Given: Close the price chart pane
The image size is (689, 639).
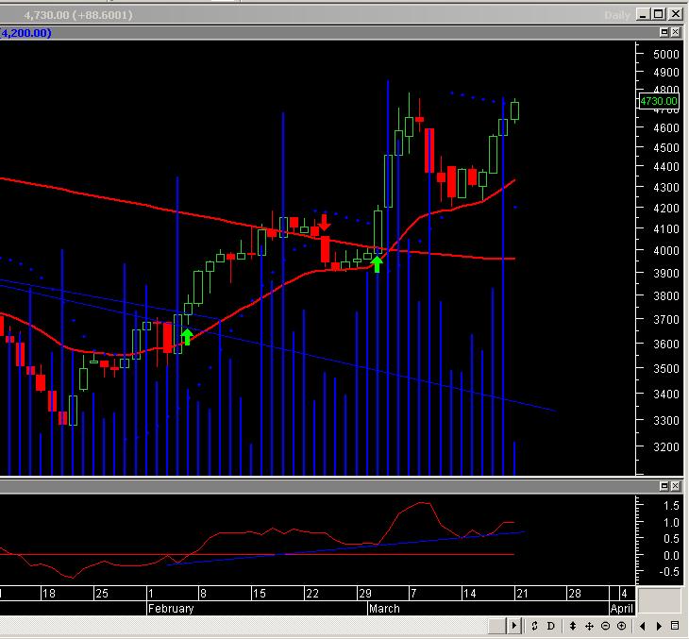Looking at the screenshot, I should [676, 32].
